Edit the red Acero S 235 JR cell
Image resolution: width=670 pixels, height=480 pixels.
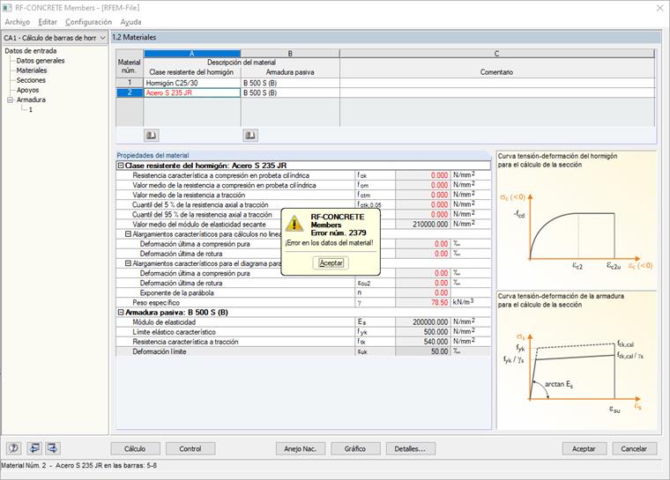(x=192, y=92)
